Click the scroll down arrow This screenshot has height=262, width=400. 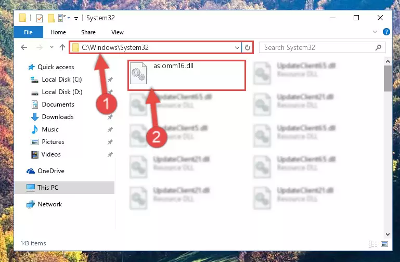(x=388, y=234)
